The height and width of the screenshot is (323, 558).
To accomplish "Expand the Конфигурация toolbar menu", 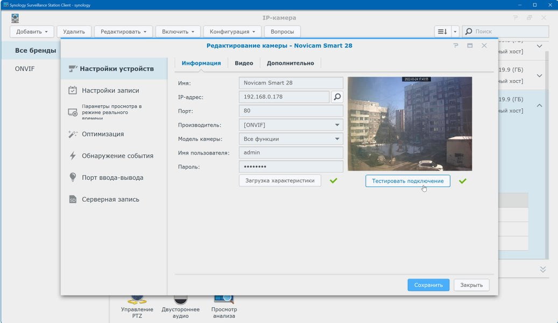I will point(232,32).
